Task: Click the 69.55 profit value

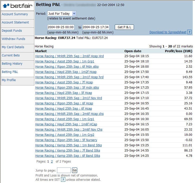Action: click(x=188, y=119)
